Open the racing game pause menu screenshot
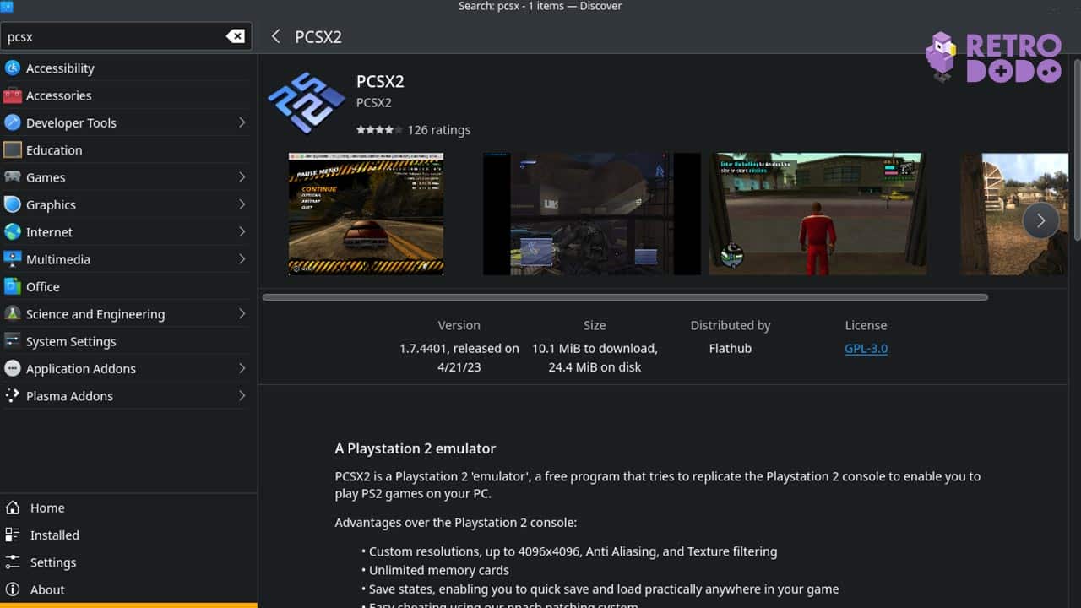Image resolution: width=1081 pixels, height=608 pixels. pos(366,214)
